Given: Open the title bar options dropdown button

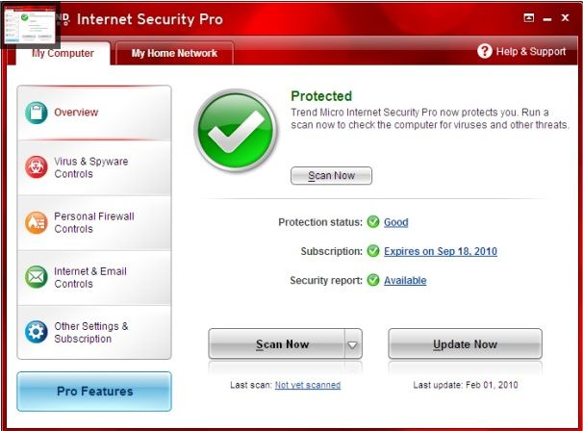Looking at the screenshot, I should pyautogui.click(x=529, y=18).
